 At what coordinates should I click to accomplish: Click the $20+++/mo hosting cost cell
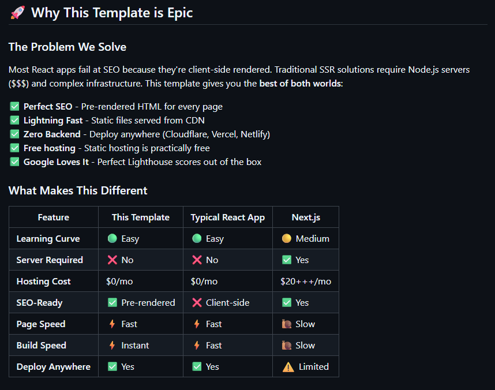[306, 282]
